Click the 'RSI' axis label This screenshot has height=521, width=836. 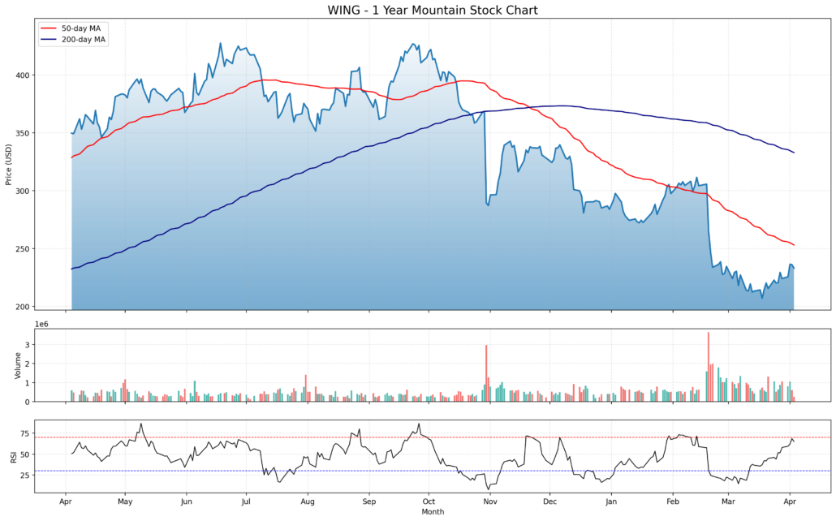point(13,456)
